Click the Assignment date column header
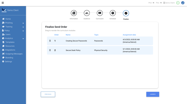Image resolution: width=187 pixels, height=104 pixels. pyautogui.click(x=129, y=35)
